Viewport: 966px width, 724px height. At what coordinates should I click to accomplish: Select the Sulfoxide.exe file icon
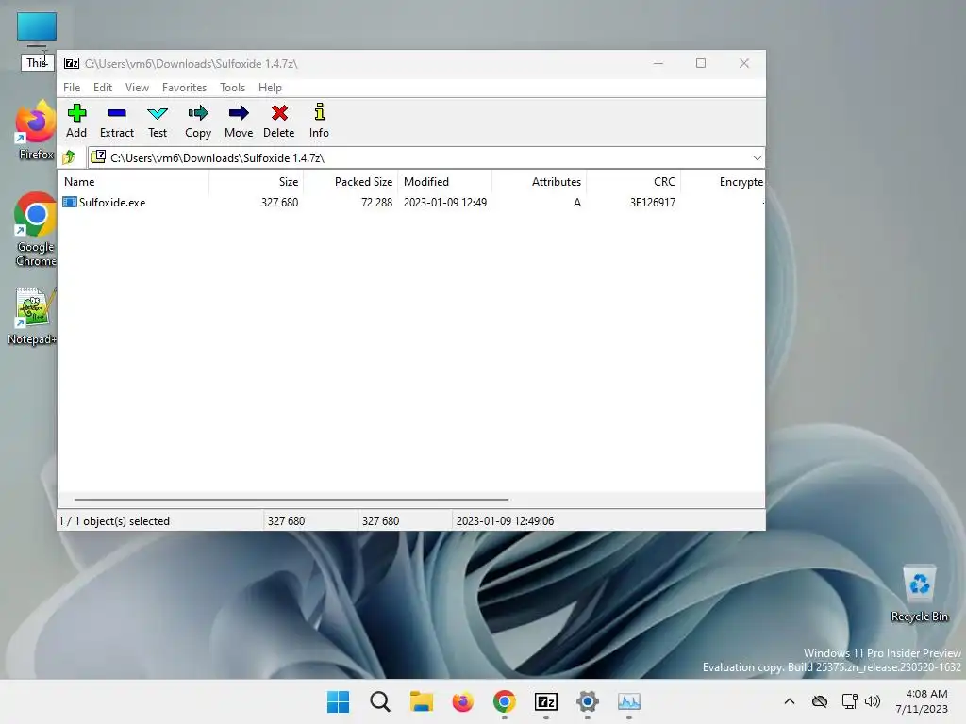tap(70, 202)
